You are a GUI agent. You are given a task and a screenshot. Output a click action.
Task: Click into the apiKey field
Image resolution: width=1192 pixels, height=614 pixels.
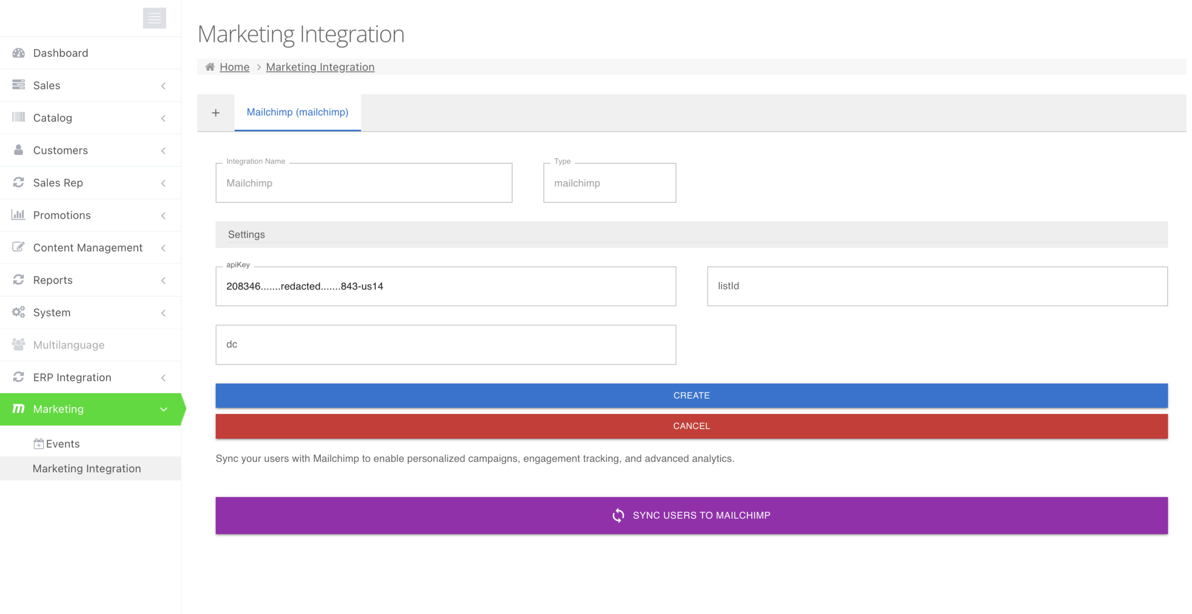(446, 286)
